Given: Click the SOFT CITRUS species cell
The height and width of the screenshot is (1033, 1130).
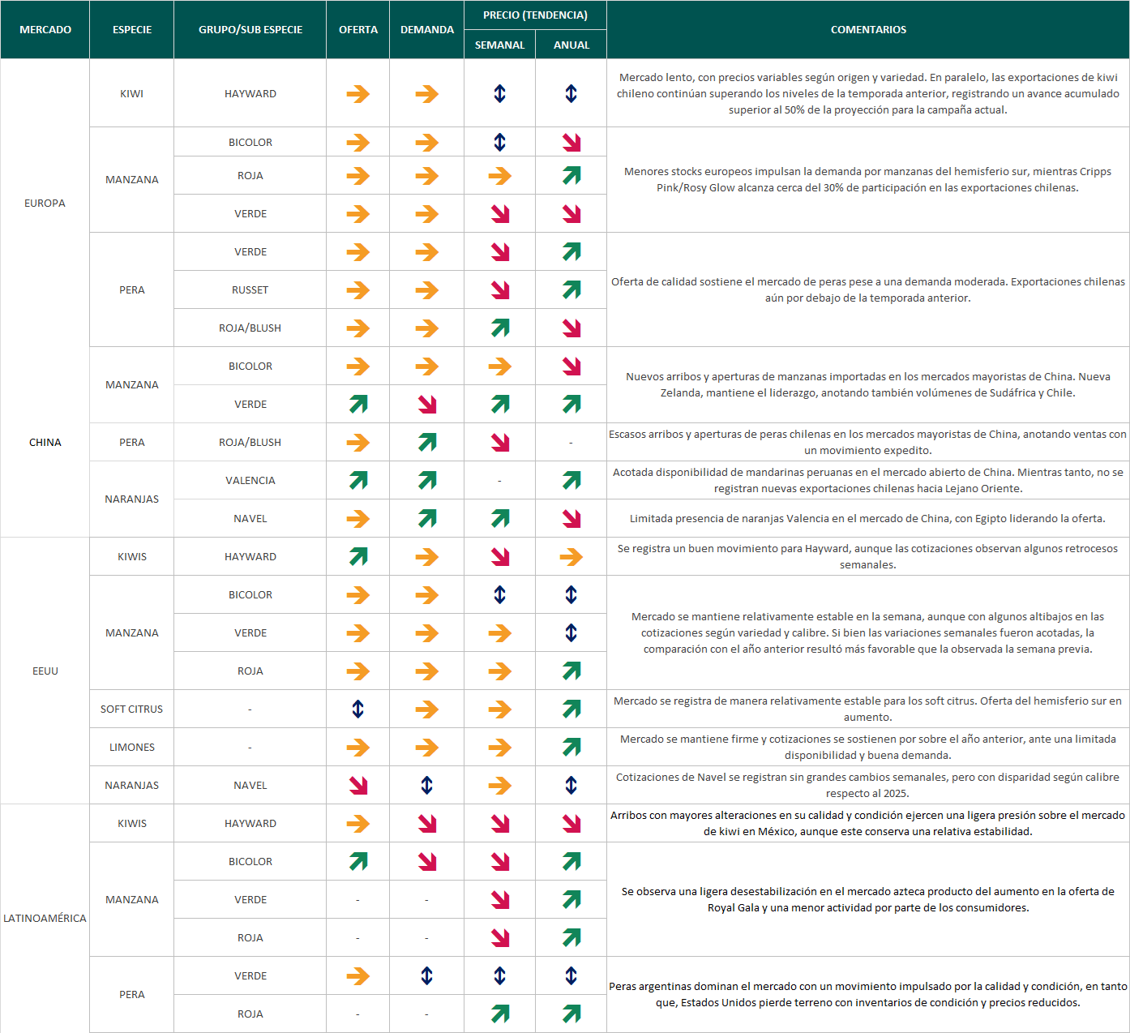Looking at the screenshot, I should tap(132, 709).
